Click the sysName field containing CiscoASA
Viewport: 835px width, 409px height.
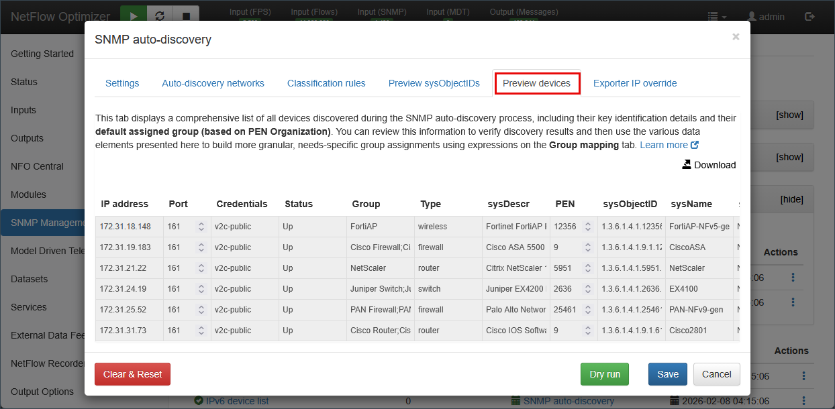(698, 247)
